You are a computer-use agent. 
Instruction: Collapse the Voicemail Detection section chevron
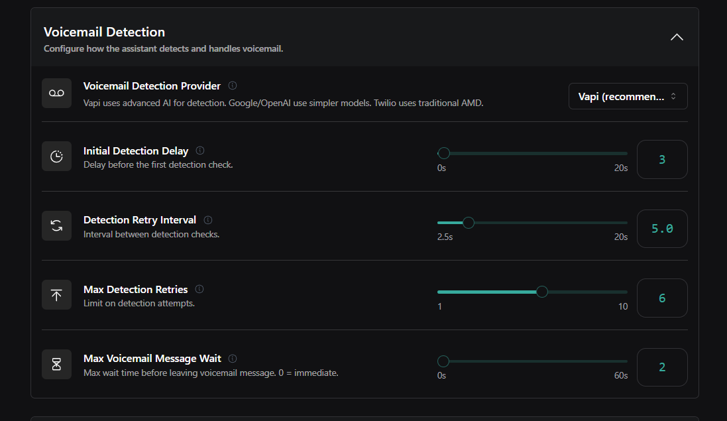point(677,37)
